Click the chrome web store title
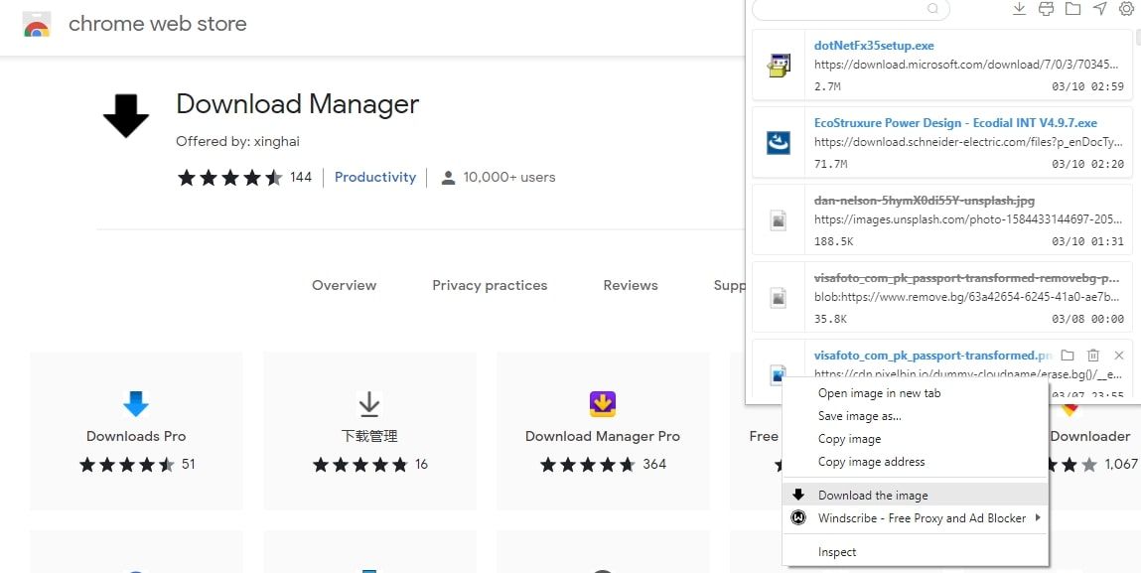1141x573 pixels. pos(157,24)
